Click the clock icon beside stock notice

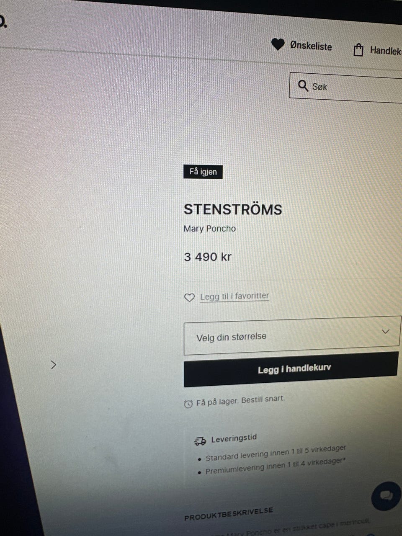click(188, 404)
